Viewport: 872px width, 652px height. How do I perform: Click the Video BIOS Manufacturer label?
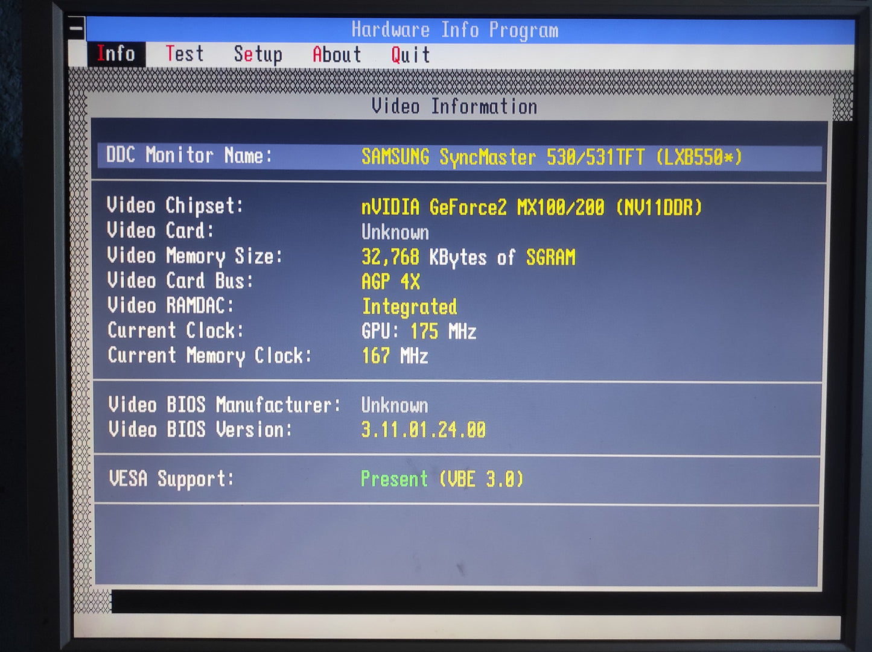click(224, 405)
